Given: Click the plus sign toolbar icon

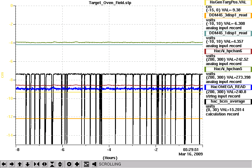Looking at the screenshot, I should (77, 164).
